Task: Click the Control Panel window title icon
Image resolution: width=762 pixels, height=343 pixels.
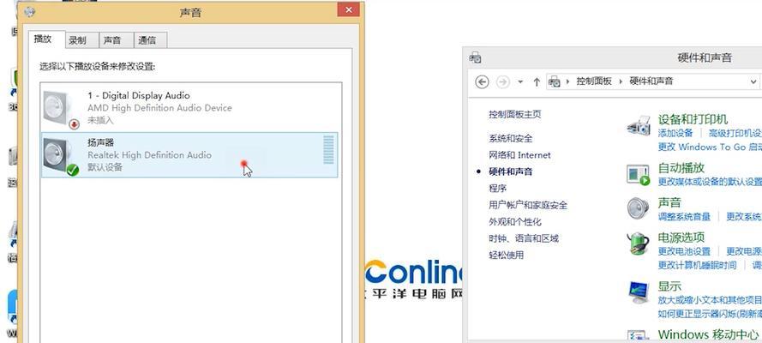Action: (x=475, y=57)
